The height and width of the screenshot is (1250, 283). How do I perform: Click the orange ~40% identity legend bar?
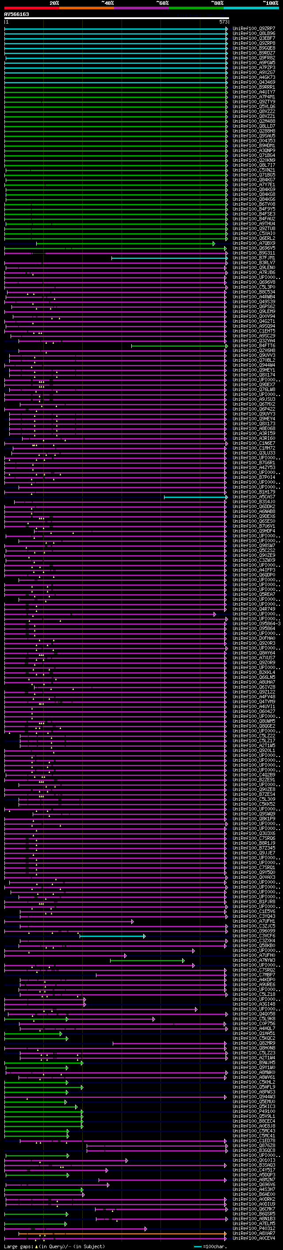[x=87, y=8]
